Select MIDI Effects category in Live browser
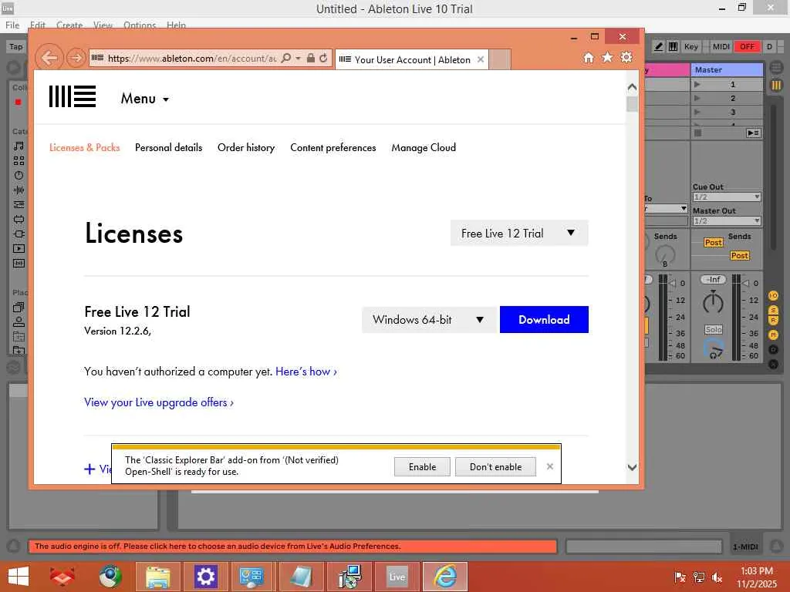 click(x=19, y=204)
